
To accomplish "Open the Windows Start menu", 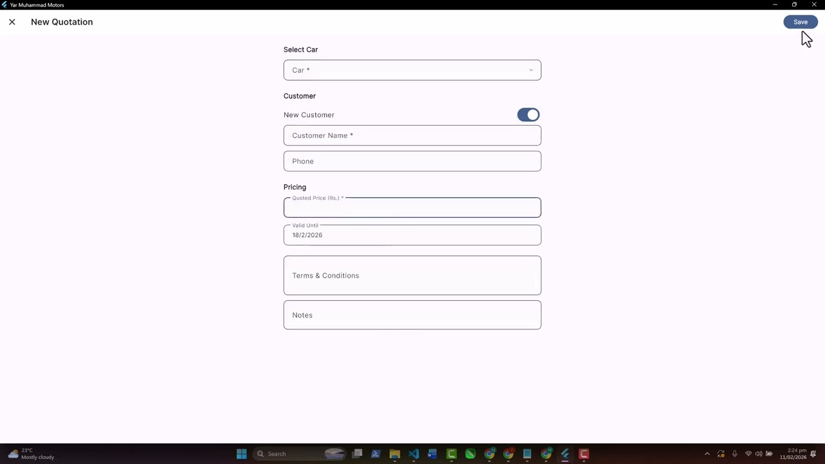I will tap(242, 454).
